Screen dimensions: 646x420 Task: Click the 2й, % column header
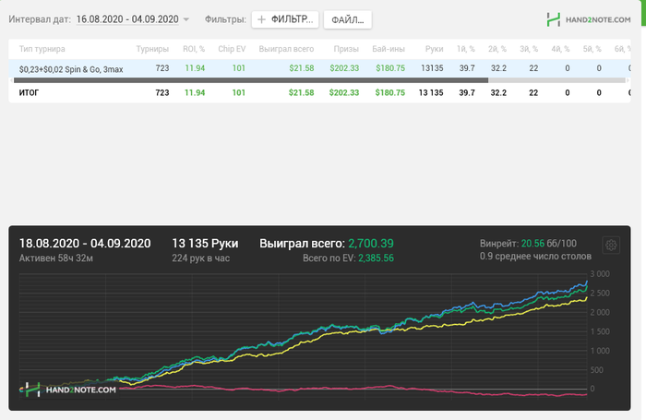point(497,49)
